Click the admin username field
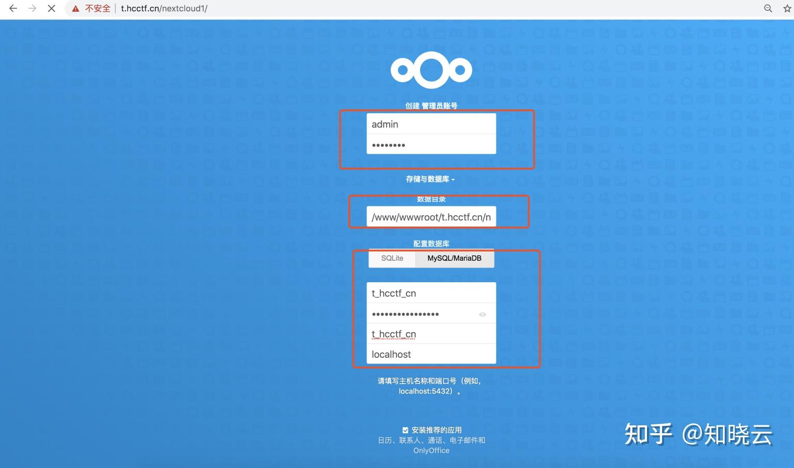794x468 pixels. (x=431, y=124)
